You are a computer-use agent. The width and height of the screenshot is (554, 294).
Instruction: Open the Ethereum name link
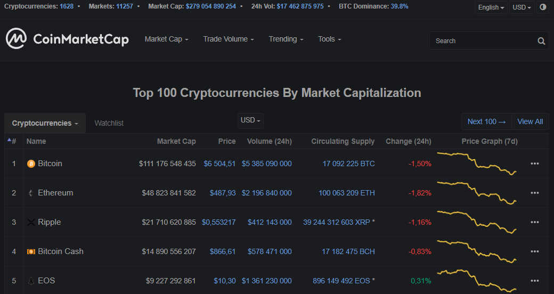tap(55, 193)
